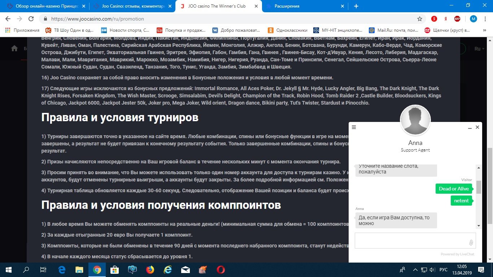
Task: Open the live chat hamburger menu
Action: pos(354,127)
